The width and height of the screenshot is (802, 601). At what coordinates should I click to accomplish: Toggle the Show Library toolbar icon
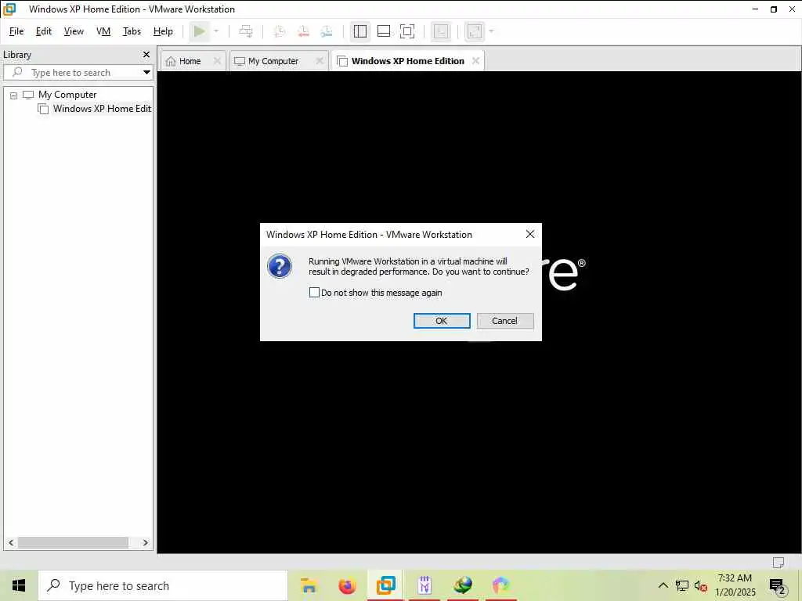(x=360, y=31)
